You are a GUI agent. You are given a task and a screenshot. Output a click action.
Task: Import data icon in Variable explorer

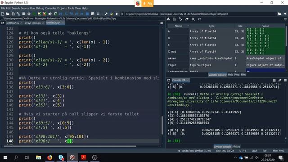(168, 19)
